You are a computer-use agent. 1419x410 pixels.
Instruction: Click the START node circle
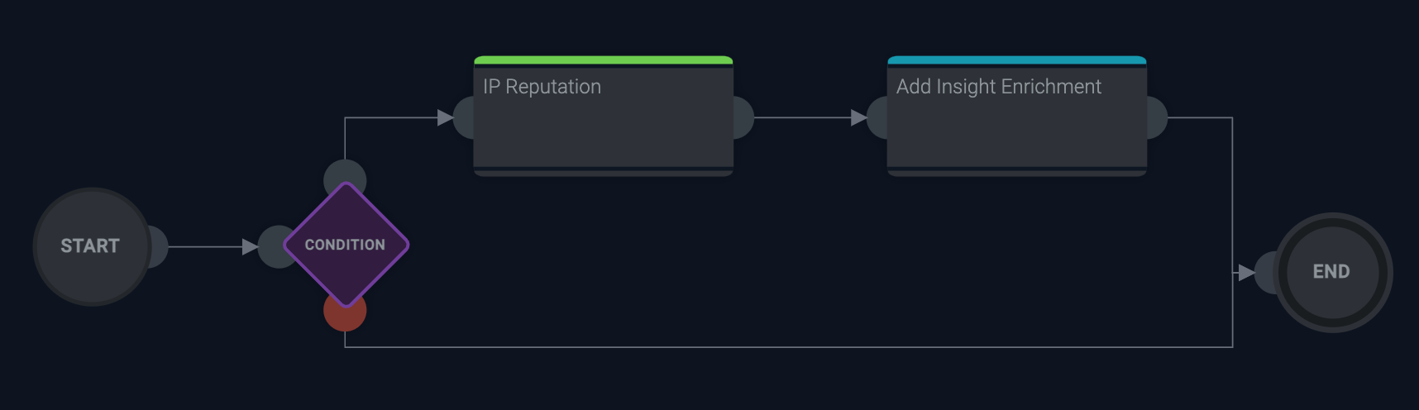[x=90, y=246]
